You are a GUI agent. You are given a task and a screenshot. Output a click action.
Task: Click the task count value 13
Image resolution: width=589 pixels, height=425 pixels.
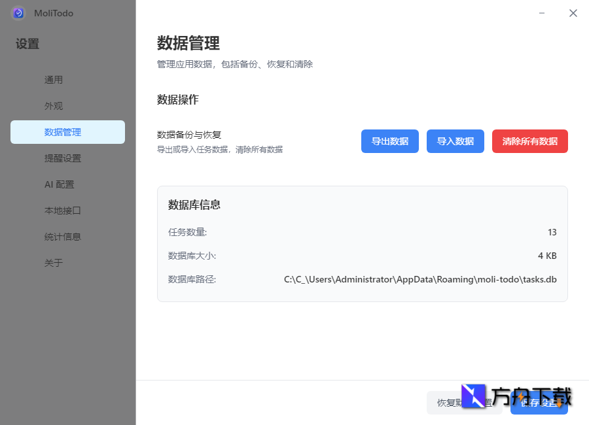(552, 232)
